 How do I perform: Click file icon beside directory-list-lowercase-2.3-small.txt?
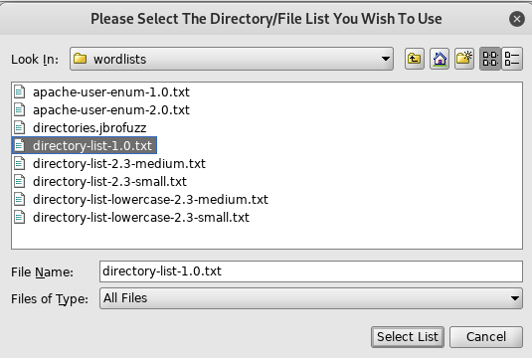click(19, 218)
